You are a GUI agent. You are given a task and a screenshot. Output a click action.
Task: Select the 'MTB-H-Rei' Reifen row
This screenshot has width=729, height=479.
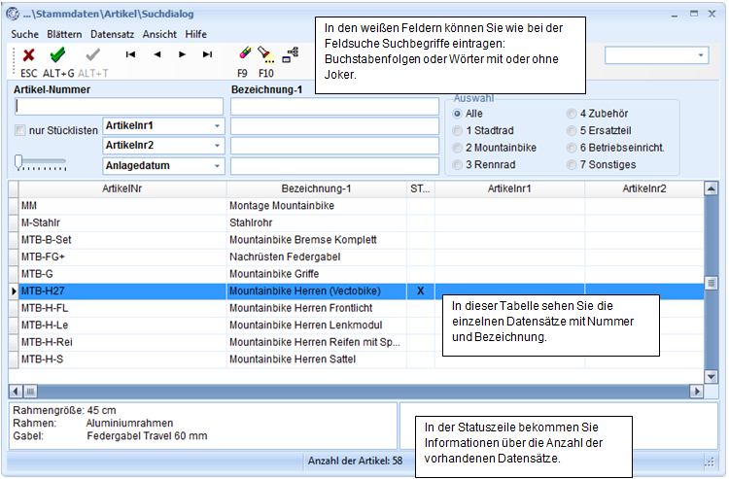point(356,342)
